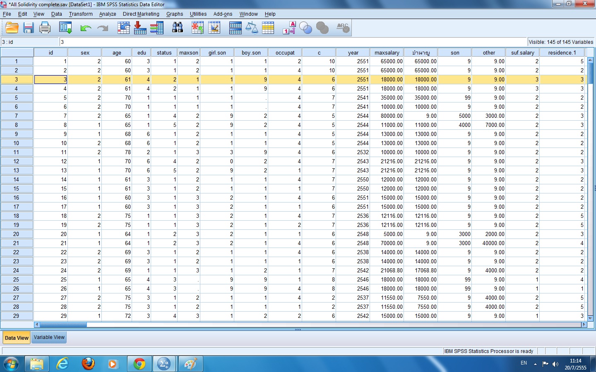Image resolution: width=596 pixels, height=372 pixels.
Task: Click the Weight Cases scales icon
Action: tap(252, 28)
